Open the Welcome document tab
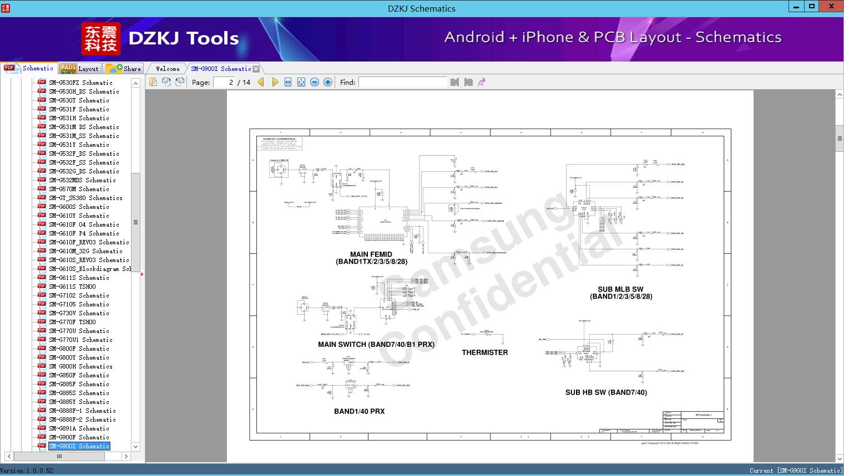Image resolution: width=844 pixels, height=476 pixels. click(168, 69)
